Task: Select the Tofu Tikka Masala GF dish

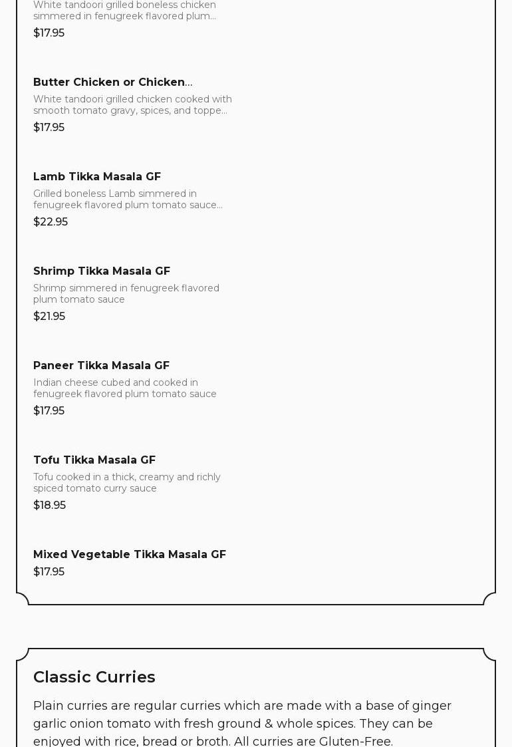Action: tap(94, 460)
